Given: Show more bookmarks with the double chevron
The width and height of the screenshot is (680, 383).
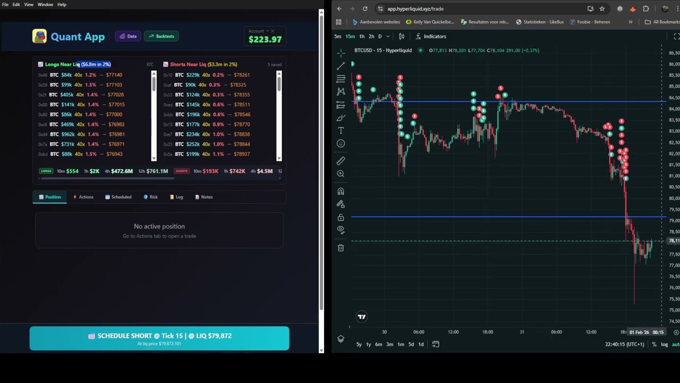Looking at the screenshot, I should click(631, 22).
